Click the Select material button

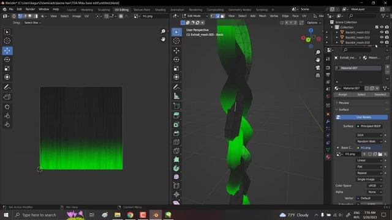coord(361,95)
